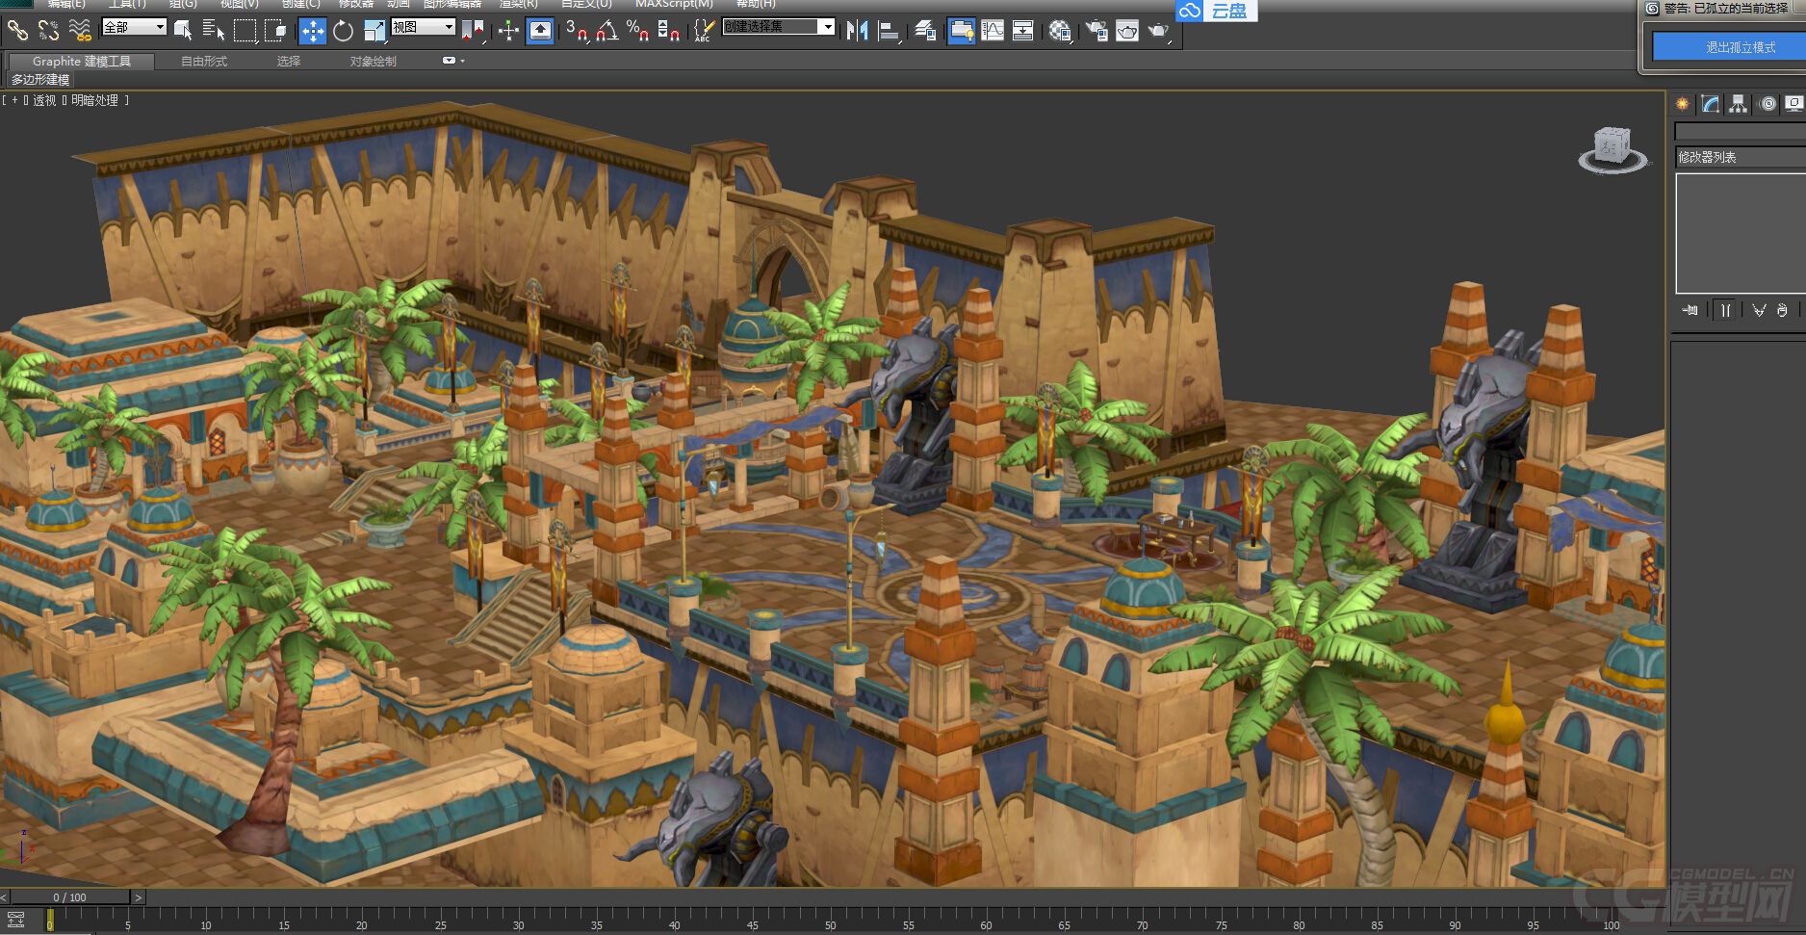Open the Layer Manager tool
1806x935 pixels.
(925, 31)
